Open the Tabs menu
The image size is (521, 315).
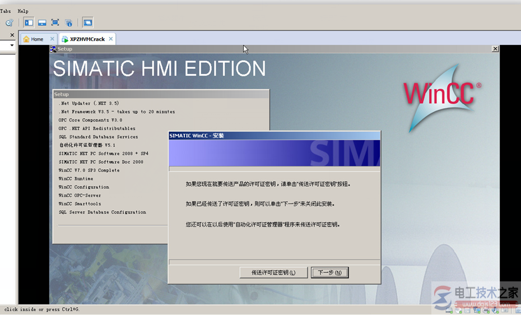(5, 11)
